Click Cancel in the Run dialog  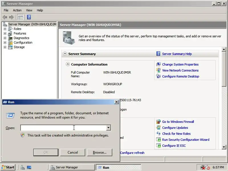click(73, 152)
